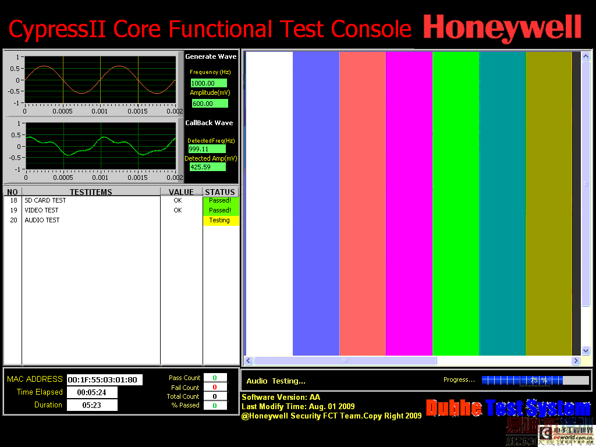596x447 pixels.
Task: Click the Duration value 05:23
Action: tap(92, 405)
